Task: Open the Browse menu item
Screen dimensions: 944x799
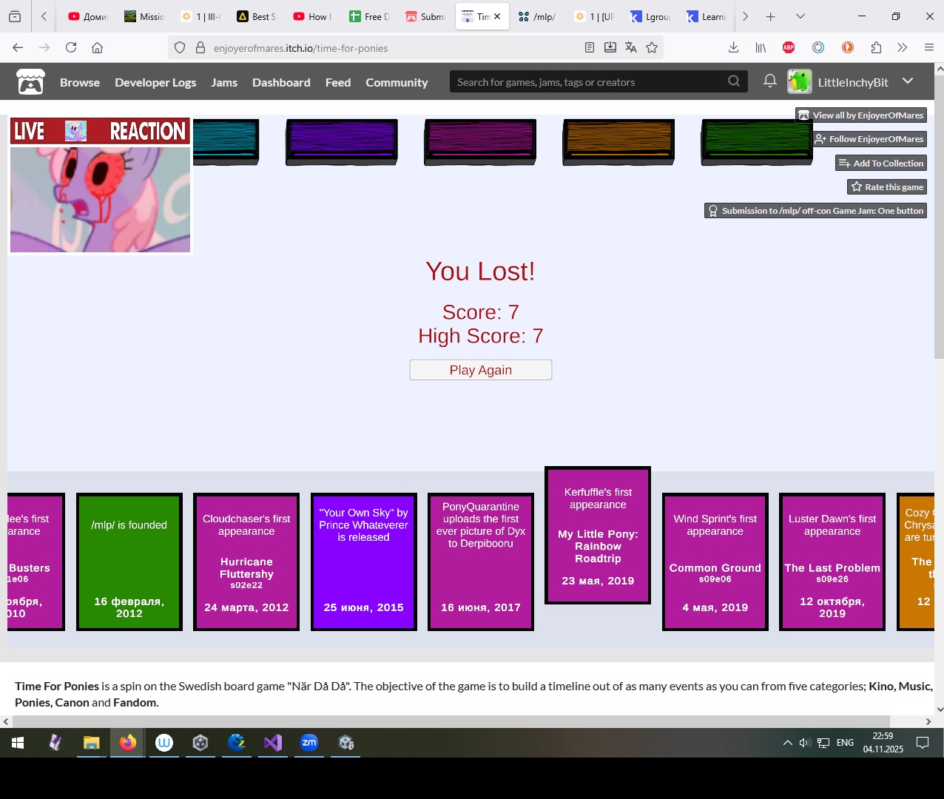Action: [x=80, y=82]
